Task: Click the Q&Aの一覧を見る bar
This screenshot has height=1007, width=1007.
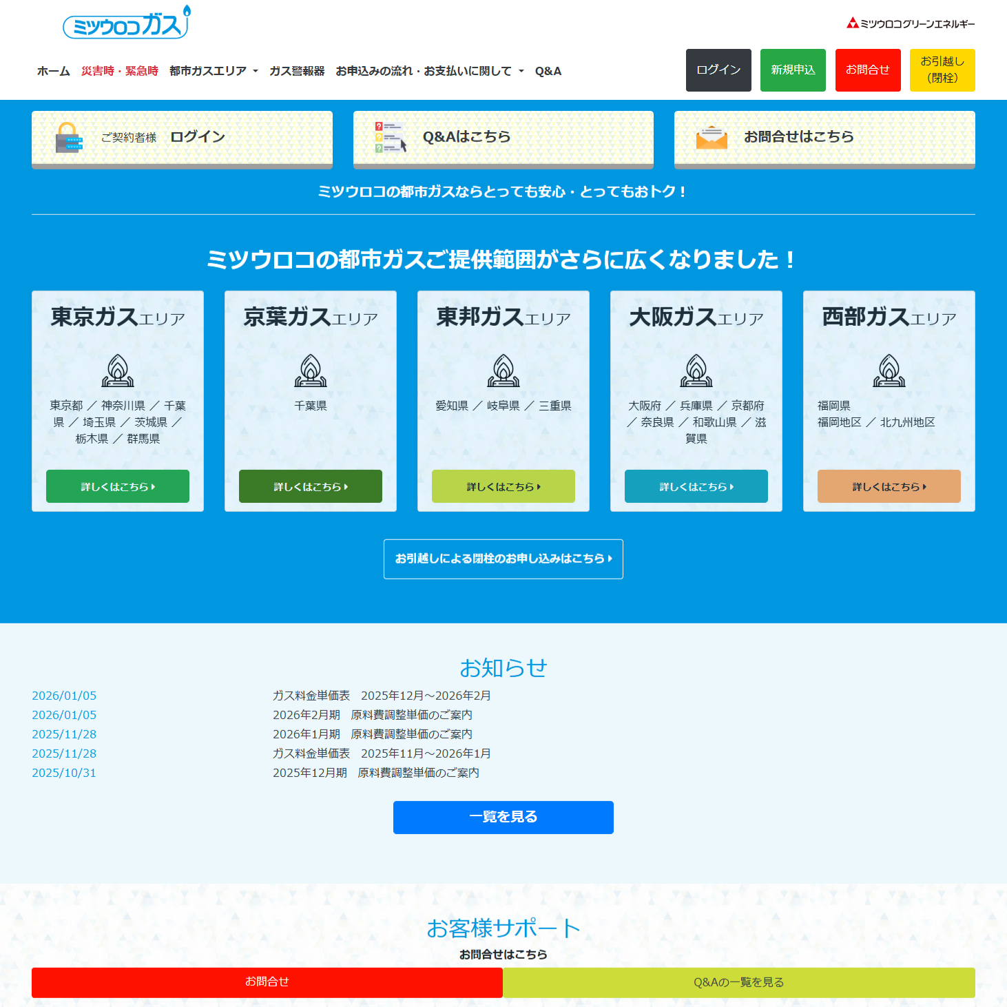Action: click(x=738, y=982)
